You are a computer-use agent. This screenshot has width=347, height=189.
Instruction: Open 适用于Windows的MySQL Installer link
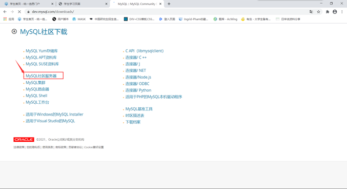click(x=54, y=115)
